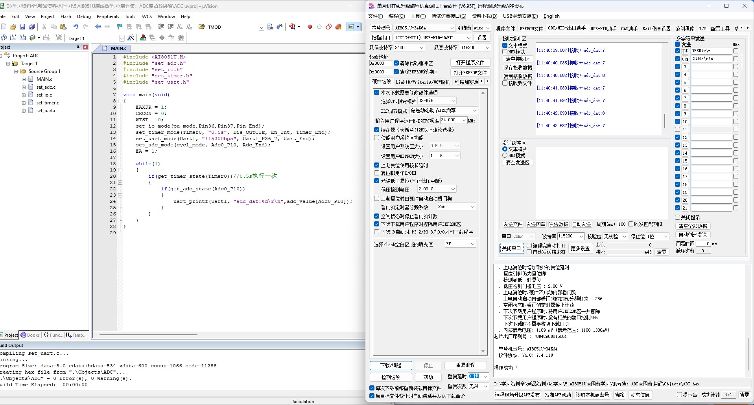The height and width of the screenshot is (405, 754).
Task: Click the New file icon in µVision
Action: (x=4, y=27)
